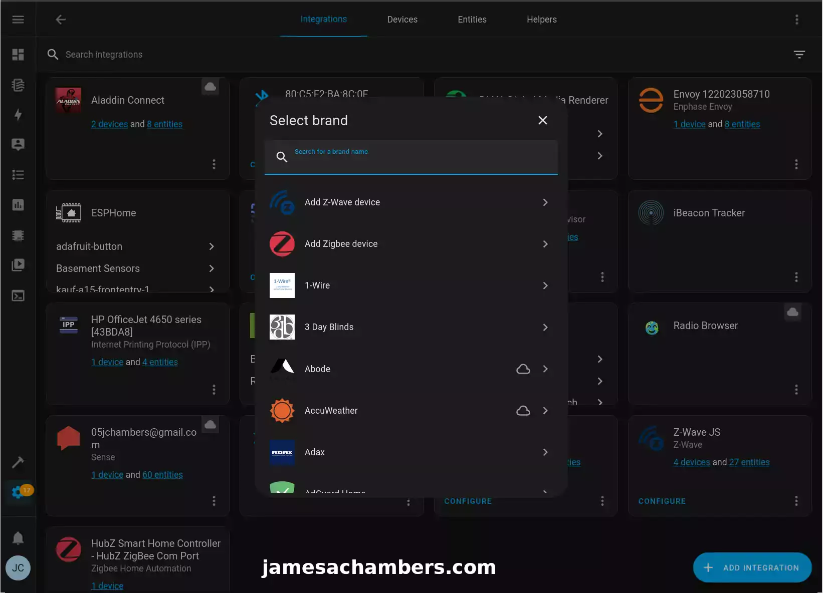Viewport: 823px width, 593px height.
Task: Close the Select brand dialog
Action: pyautogui.click(x=543, y=120)
